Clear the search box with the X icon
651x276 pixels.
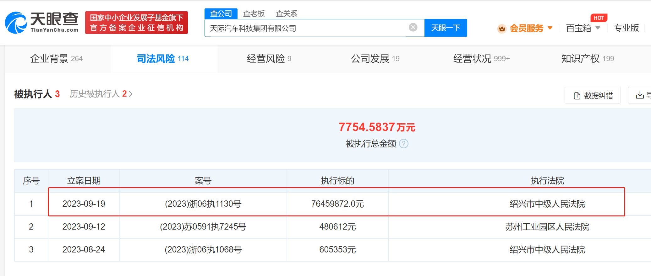tap(413, 28)
